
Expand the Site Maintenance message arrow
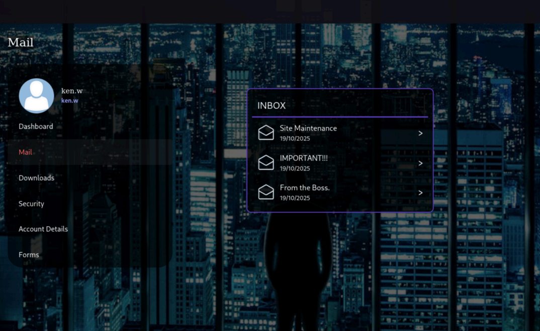pos(420,133)
